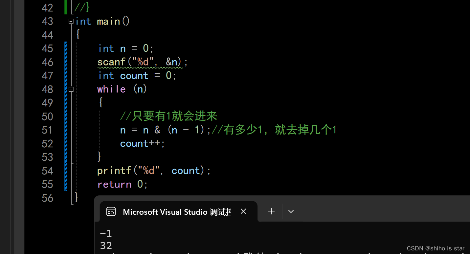
Task: Click the 'return 0;' statement
Action: click(123, 184)
